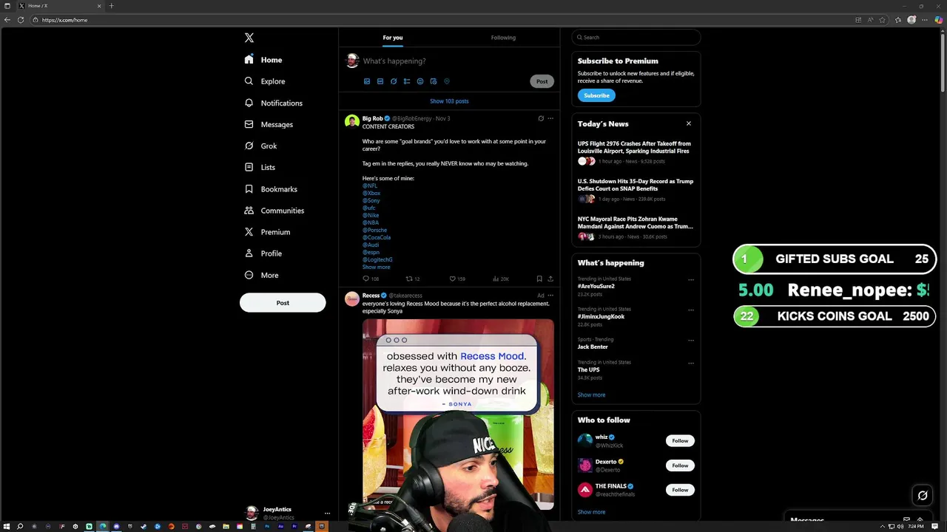Reload the page in browser
This screenshot has height=532, width=947.
coord(21,20)
